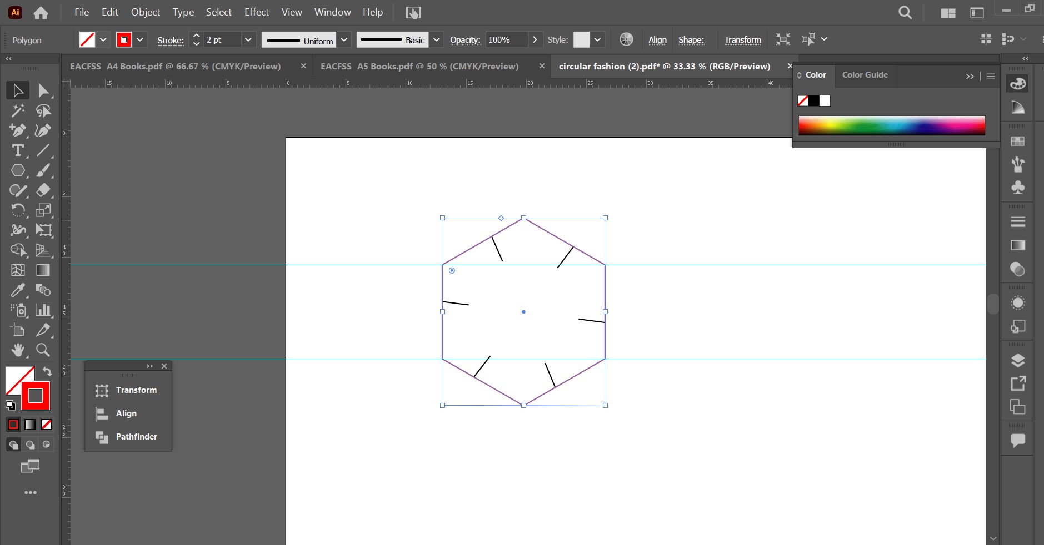Set paint mode to Color

click(x=13, y=425)
